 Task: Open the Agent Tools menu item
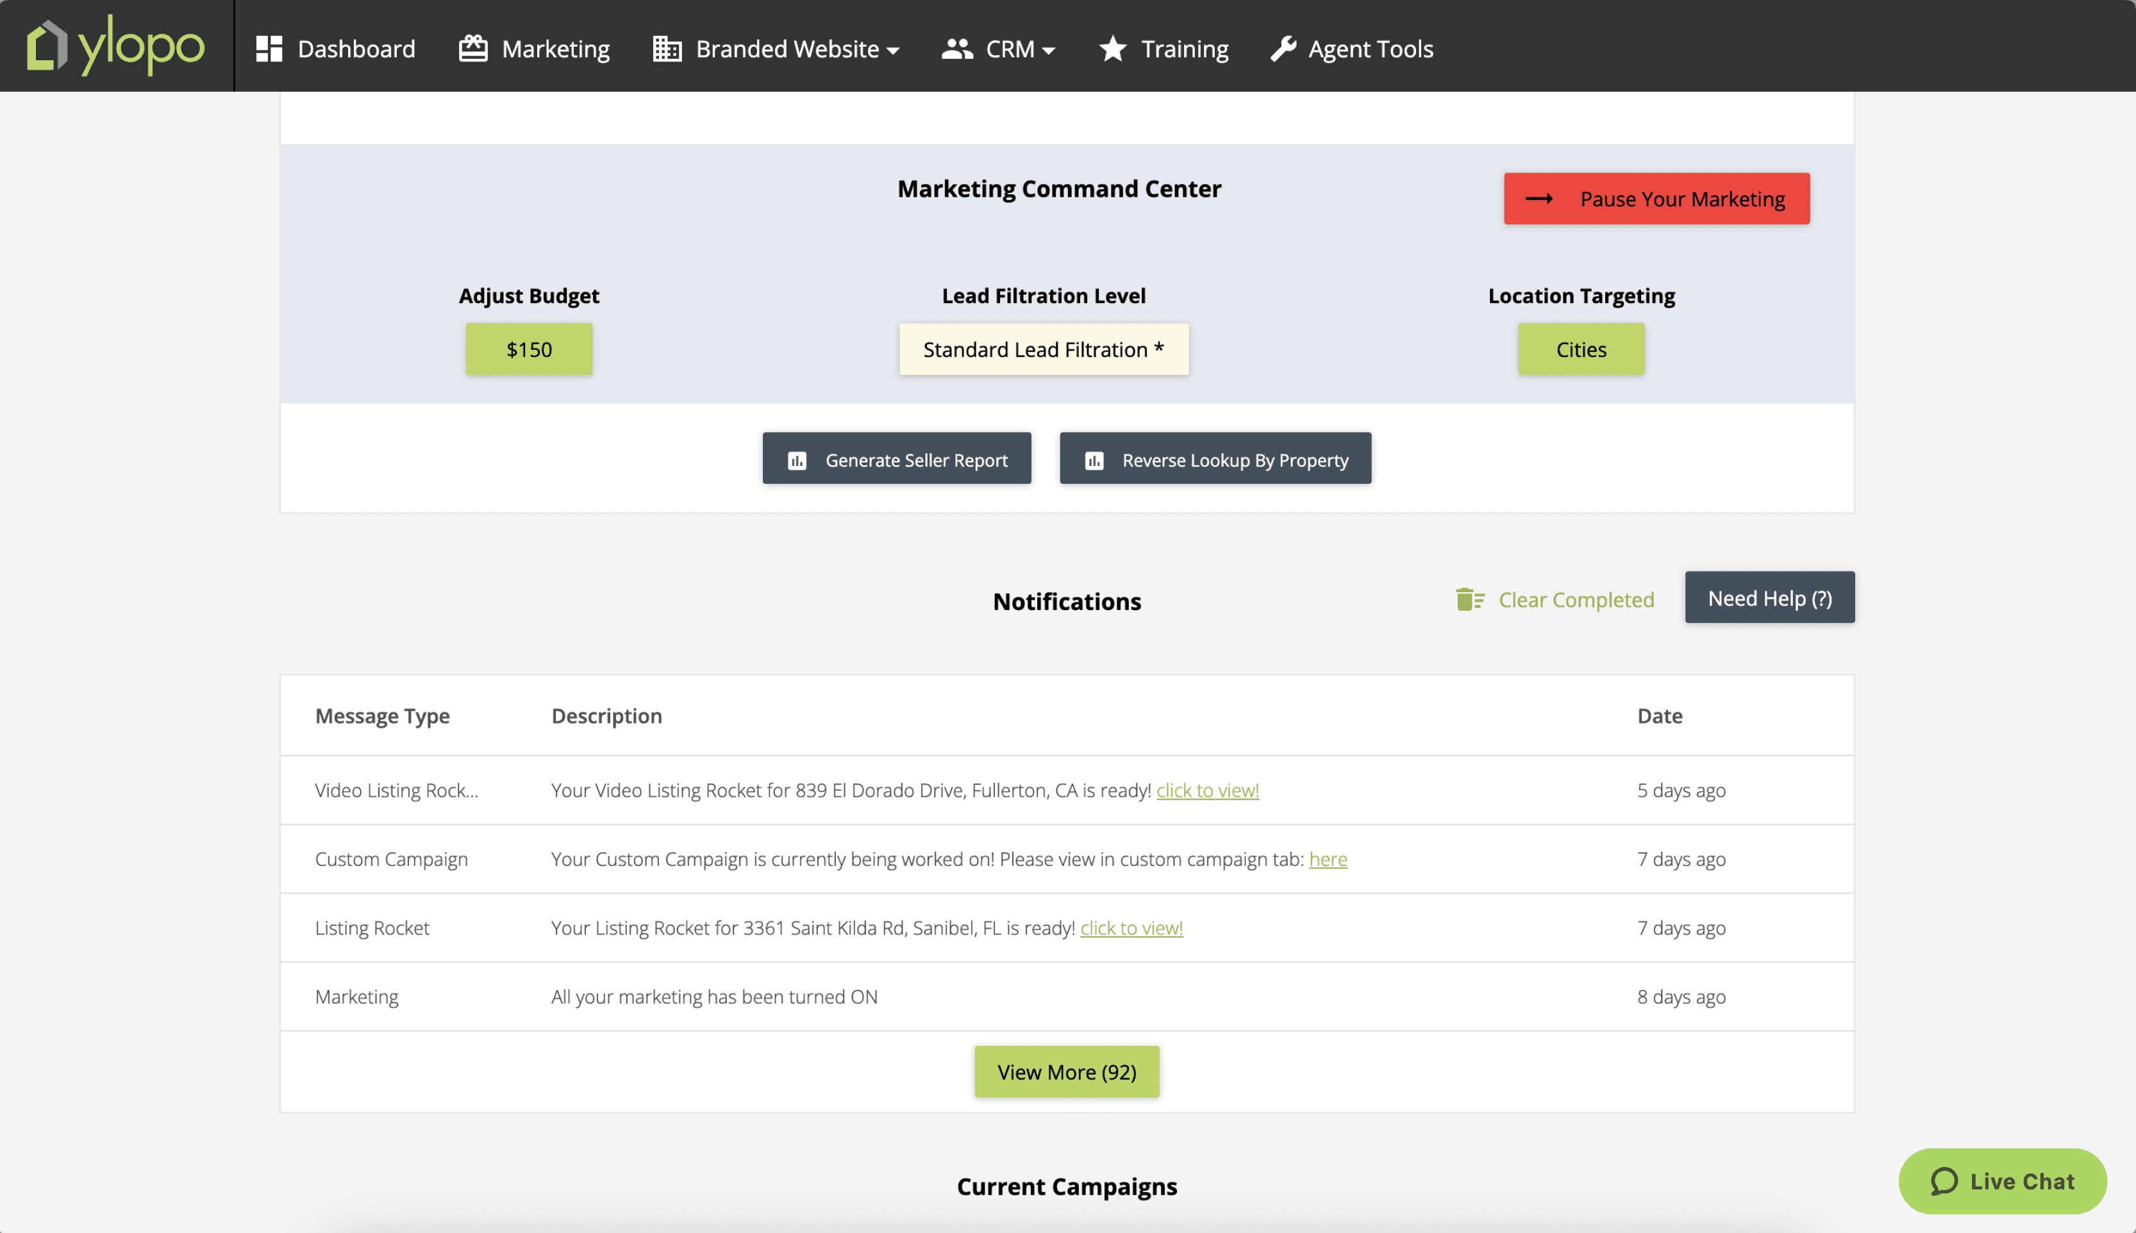coord(1369,48)
